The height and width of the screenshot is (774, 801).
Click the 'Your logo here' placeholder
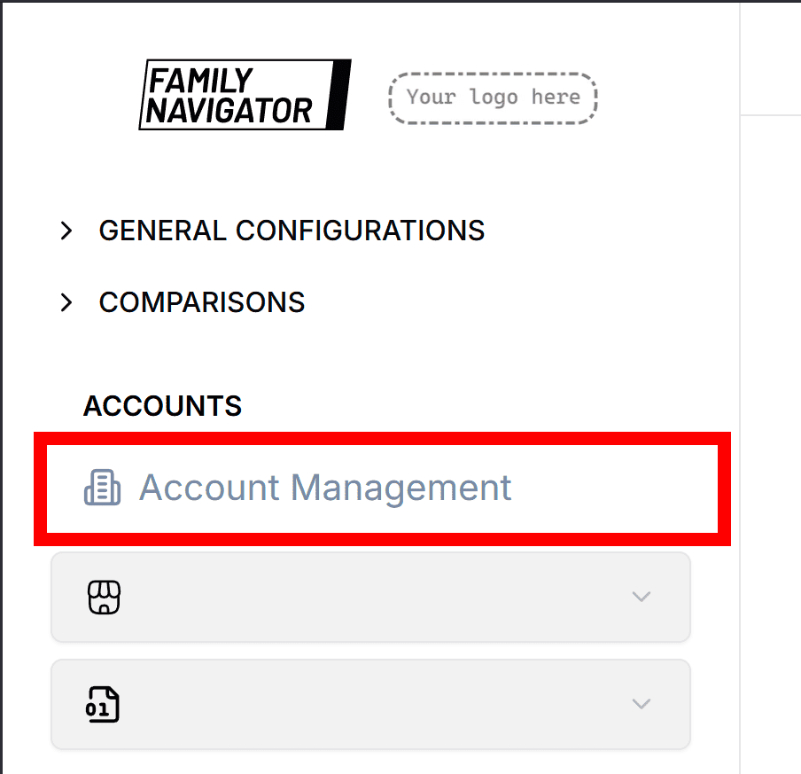tap(493, 98)
